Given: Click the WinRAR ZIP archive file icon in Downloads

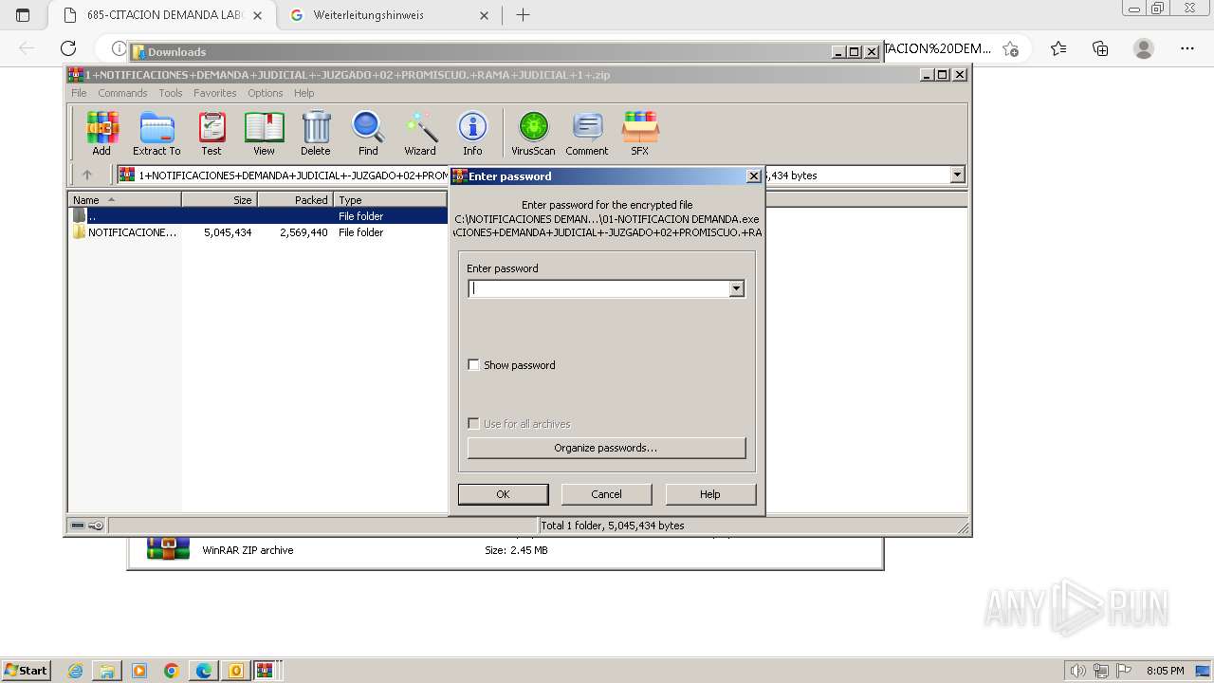Looking at the screenshot, I should coord(168,550).
